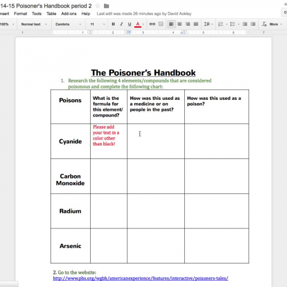Open the Tools menu
The width and height of the screenshot is (287, 287).
point(37,14)
